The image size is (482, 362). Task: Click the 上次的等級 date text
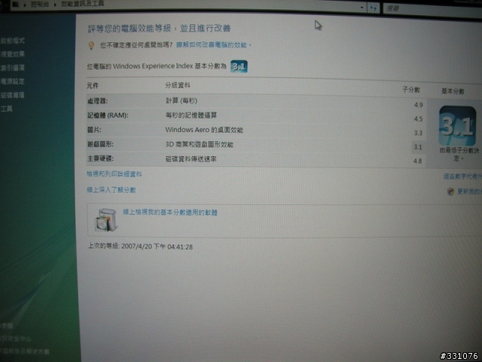tap(140, 247)
